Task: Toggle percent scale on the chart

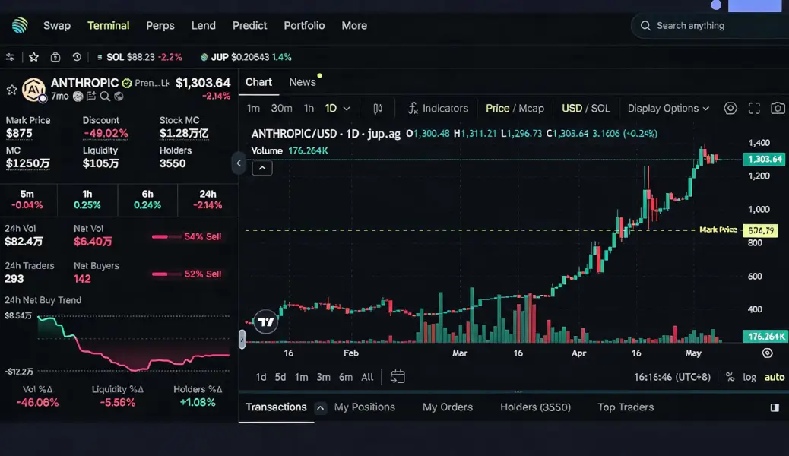Action: 730,377
